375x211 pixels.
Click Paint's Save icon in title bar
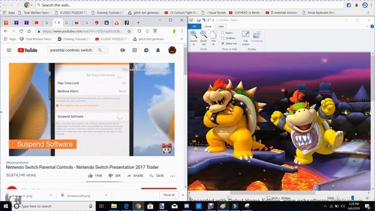[199, 20]
